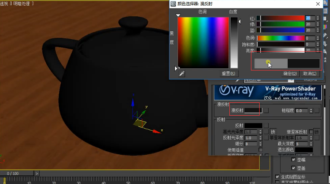This screenshot has height=184, width=330.
Task: Adjust the Roughness spinner arrows
Action: [x=311, y=110]
